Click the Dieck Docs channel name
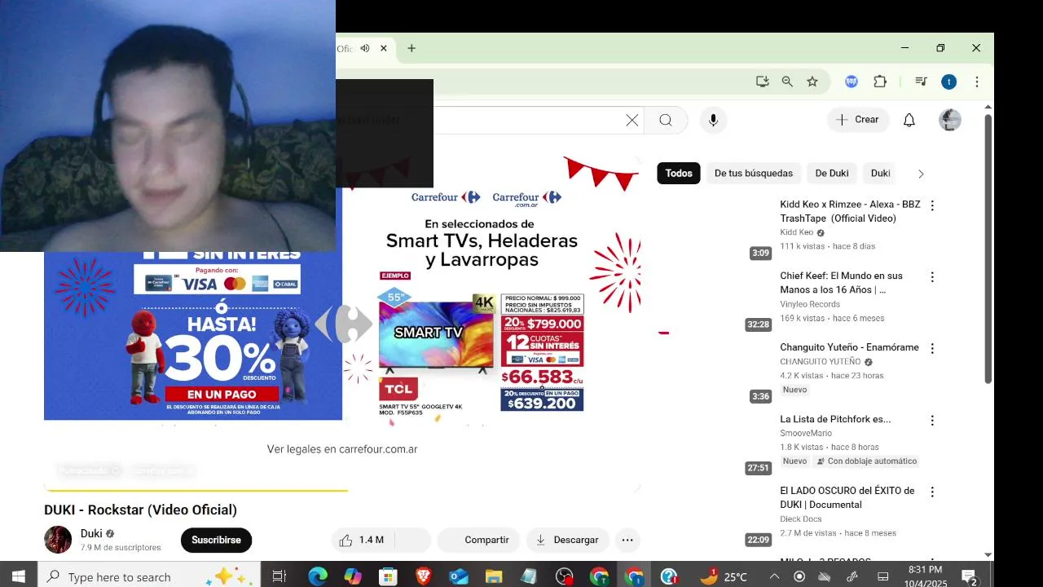This screenshot has height=587, width=1043. click(801, 519)
